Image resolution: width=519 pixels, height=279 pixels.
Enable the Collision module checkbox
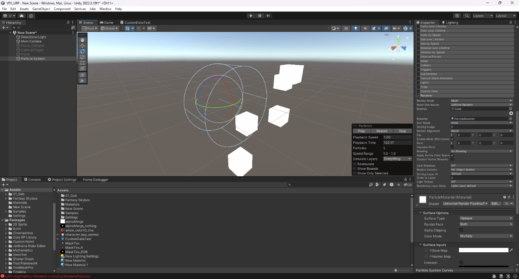click(x=419, y=65)
